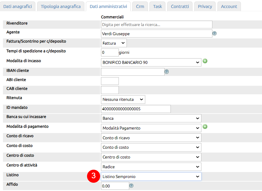Open the Conto di ricavo dropdown
The width and height of the screenshot is (262, 191).
(151, 138)
